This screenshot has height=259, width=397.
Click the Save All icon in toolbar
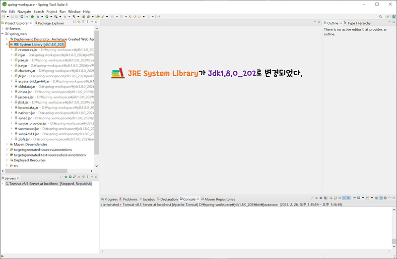tap(16, 17)
